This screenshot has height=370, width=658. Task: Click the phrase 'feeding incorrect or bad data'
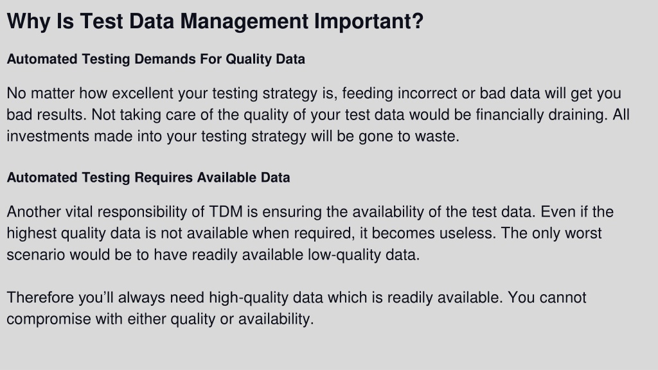441,94
